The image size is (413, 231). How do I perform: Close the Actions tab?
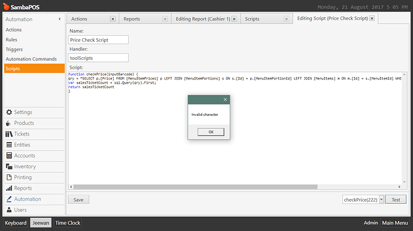113,19
